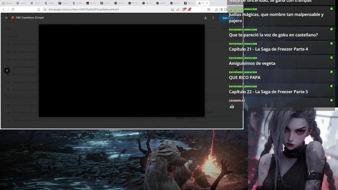Viewport: 338px width, 190px height.
Task: Click chat message 'Amiguisimos de vegeta'
Action: point(252,63)
